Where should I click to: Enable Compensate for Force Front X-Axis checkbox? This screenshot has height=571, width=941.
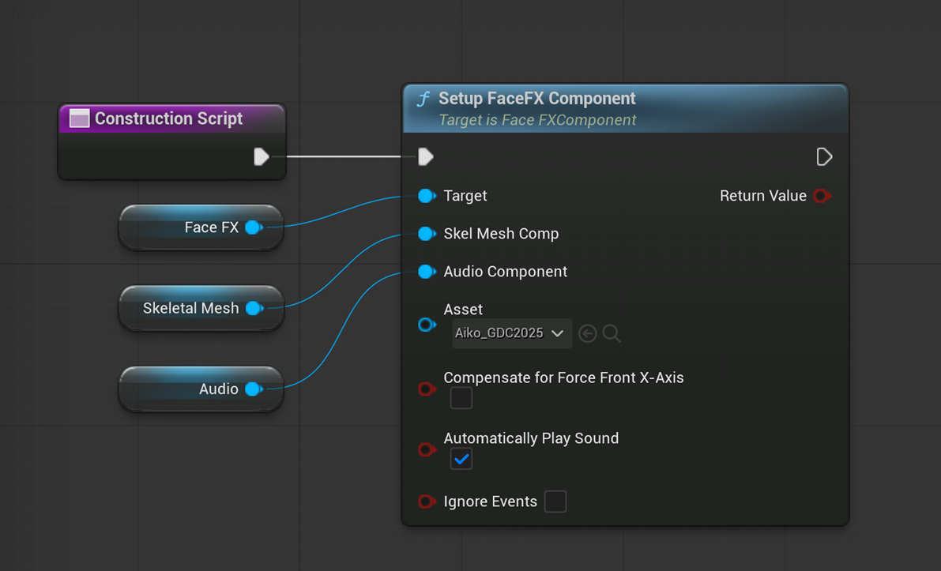(461, 398)
